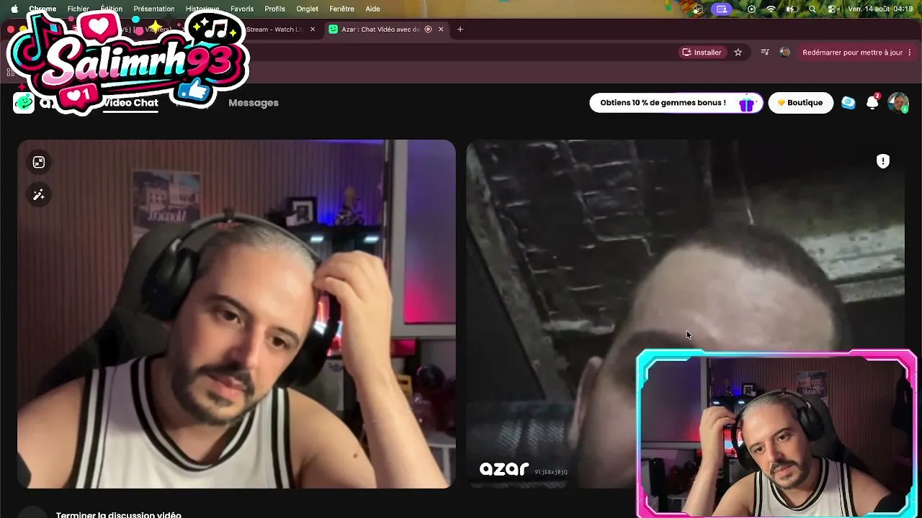Open the Fenêtre menu
The height and width of the screenshot is (518, 922).
tap(341, 9)
